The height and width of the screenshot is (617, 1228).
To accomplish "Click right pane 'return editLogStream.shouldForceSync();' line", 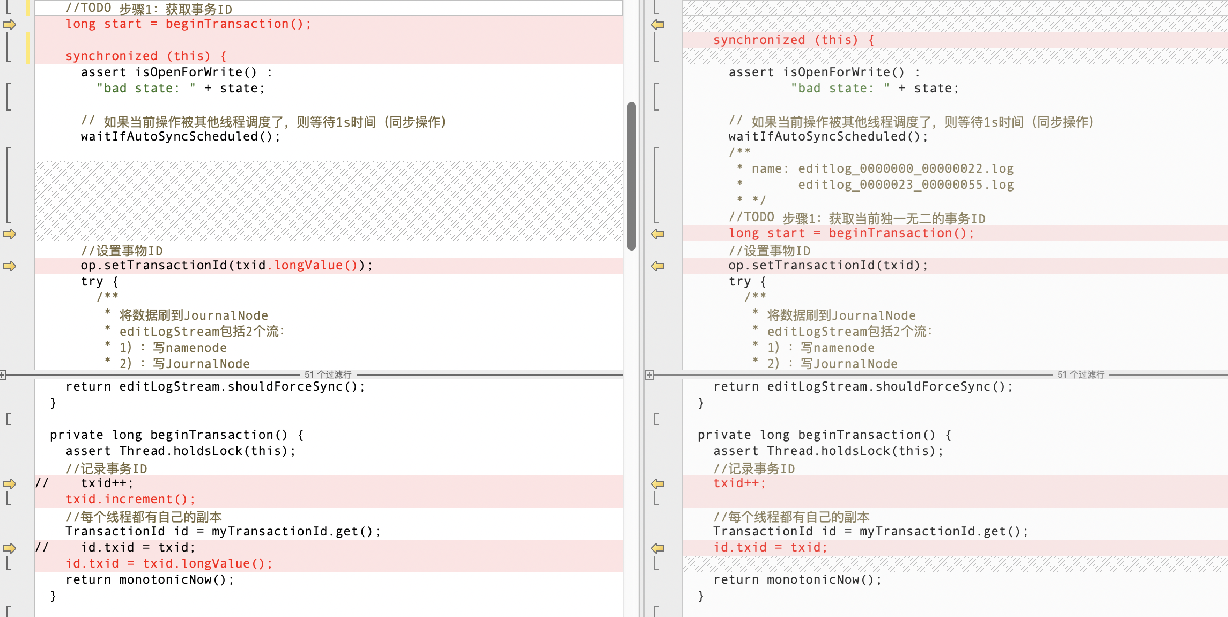I will pos(863,386).
